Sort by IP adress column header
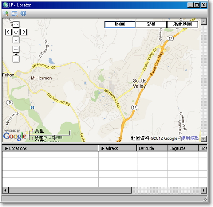 coord(118,148)
